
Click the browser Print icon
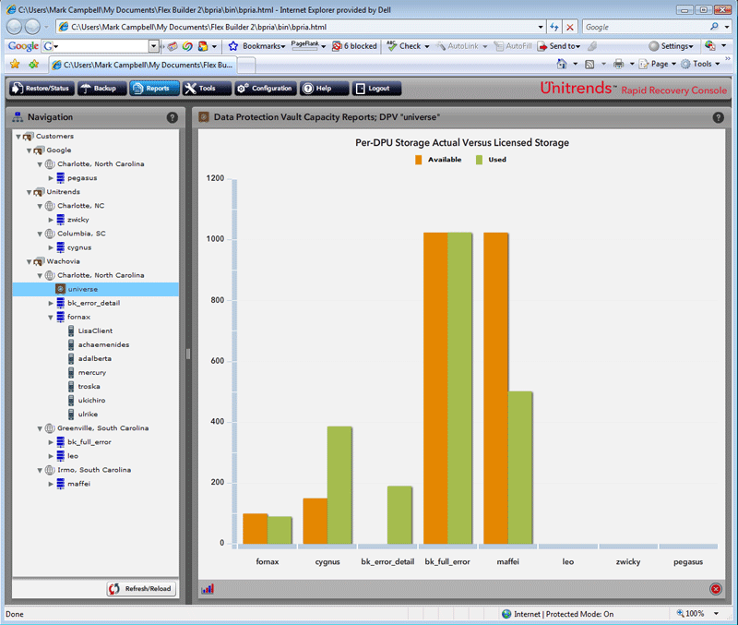point(618,64)
